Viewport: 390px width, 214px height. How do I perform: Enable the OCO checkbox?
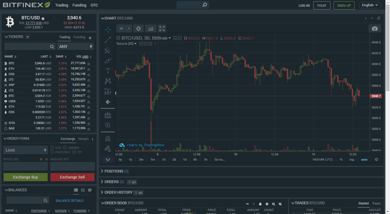(52, 148)
